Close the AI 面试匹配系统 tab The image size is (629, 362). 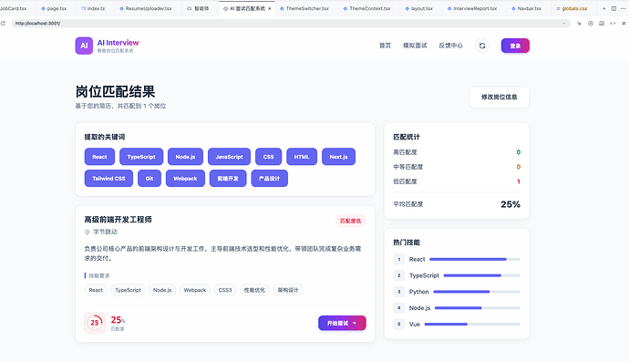[270, 8]
